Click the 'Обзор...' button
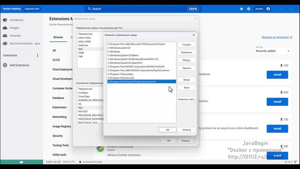300x169 pixels. (187, 60)
